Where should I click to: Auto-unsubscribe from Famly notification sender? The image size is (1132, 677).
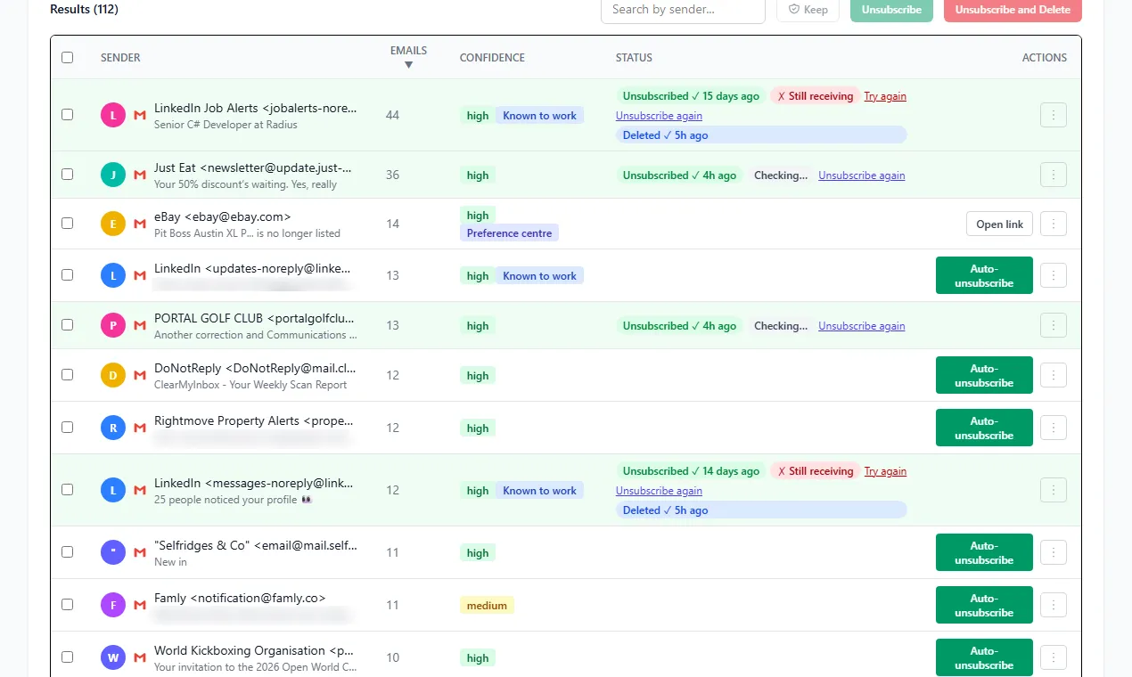pos(984,605)
